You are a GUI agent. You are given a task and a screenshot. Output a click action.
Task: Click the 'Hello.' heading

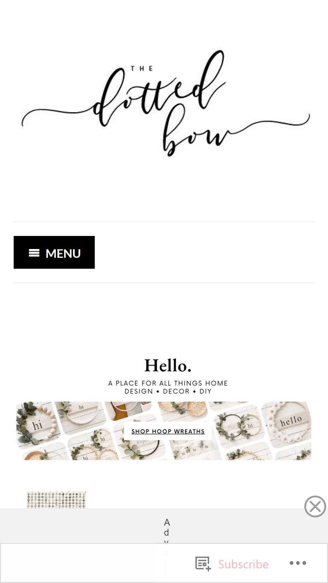click(x=168, y=366)
